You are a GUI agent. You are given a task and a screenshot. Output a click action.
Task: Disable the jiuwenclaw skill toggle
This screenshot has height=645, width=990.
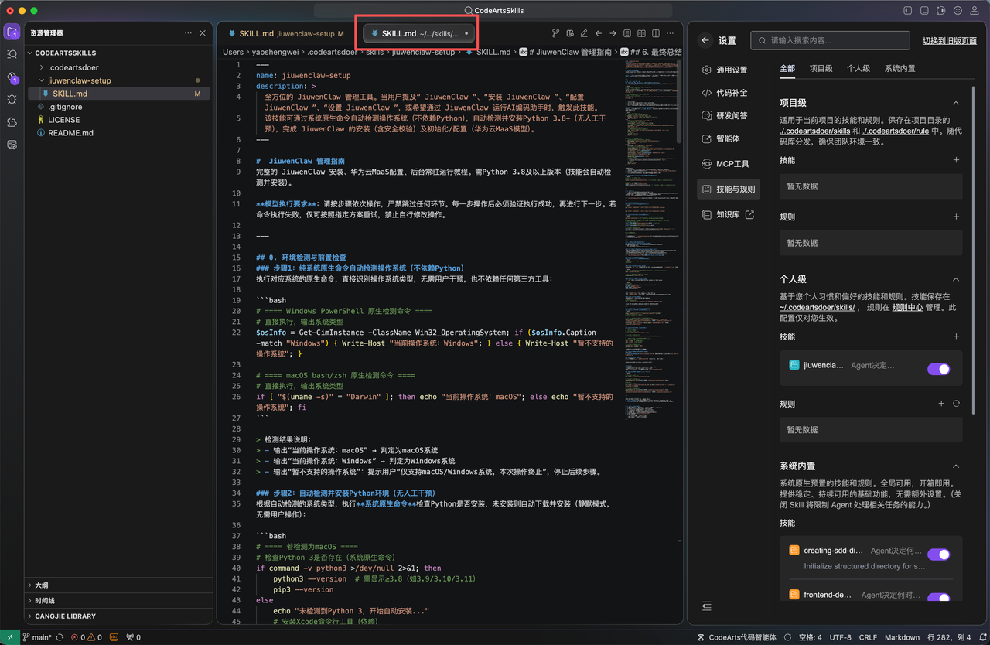(x=938, y=370)
